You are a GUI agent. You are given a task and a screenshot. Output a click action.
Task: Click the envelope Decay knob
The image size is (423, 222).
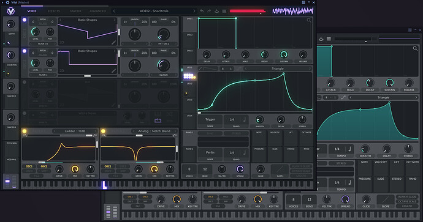264,54
